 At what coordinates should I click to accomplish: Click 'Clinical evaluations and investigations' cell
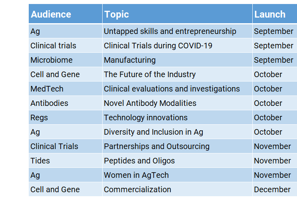pos(172,89)
